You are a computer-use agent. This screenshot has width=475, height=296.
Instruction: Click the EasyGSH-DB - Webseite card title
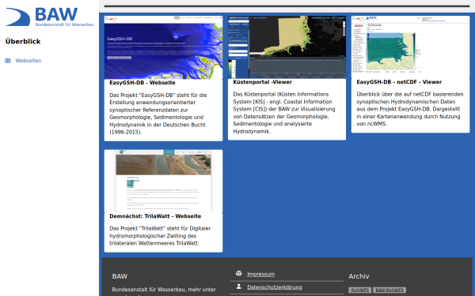point(142,83)
